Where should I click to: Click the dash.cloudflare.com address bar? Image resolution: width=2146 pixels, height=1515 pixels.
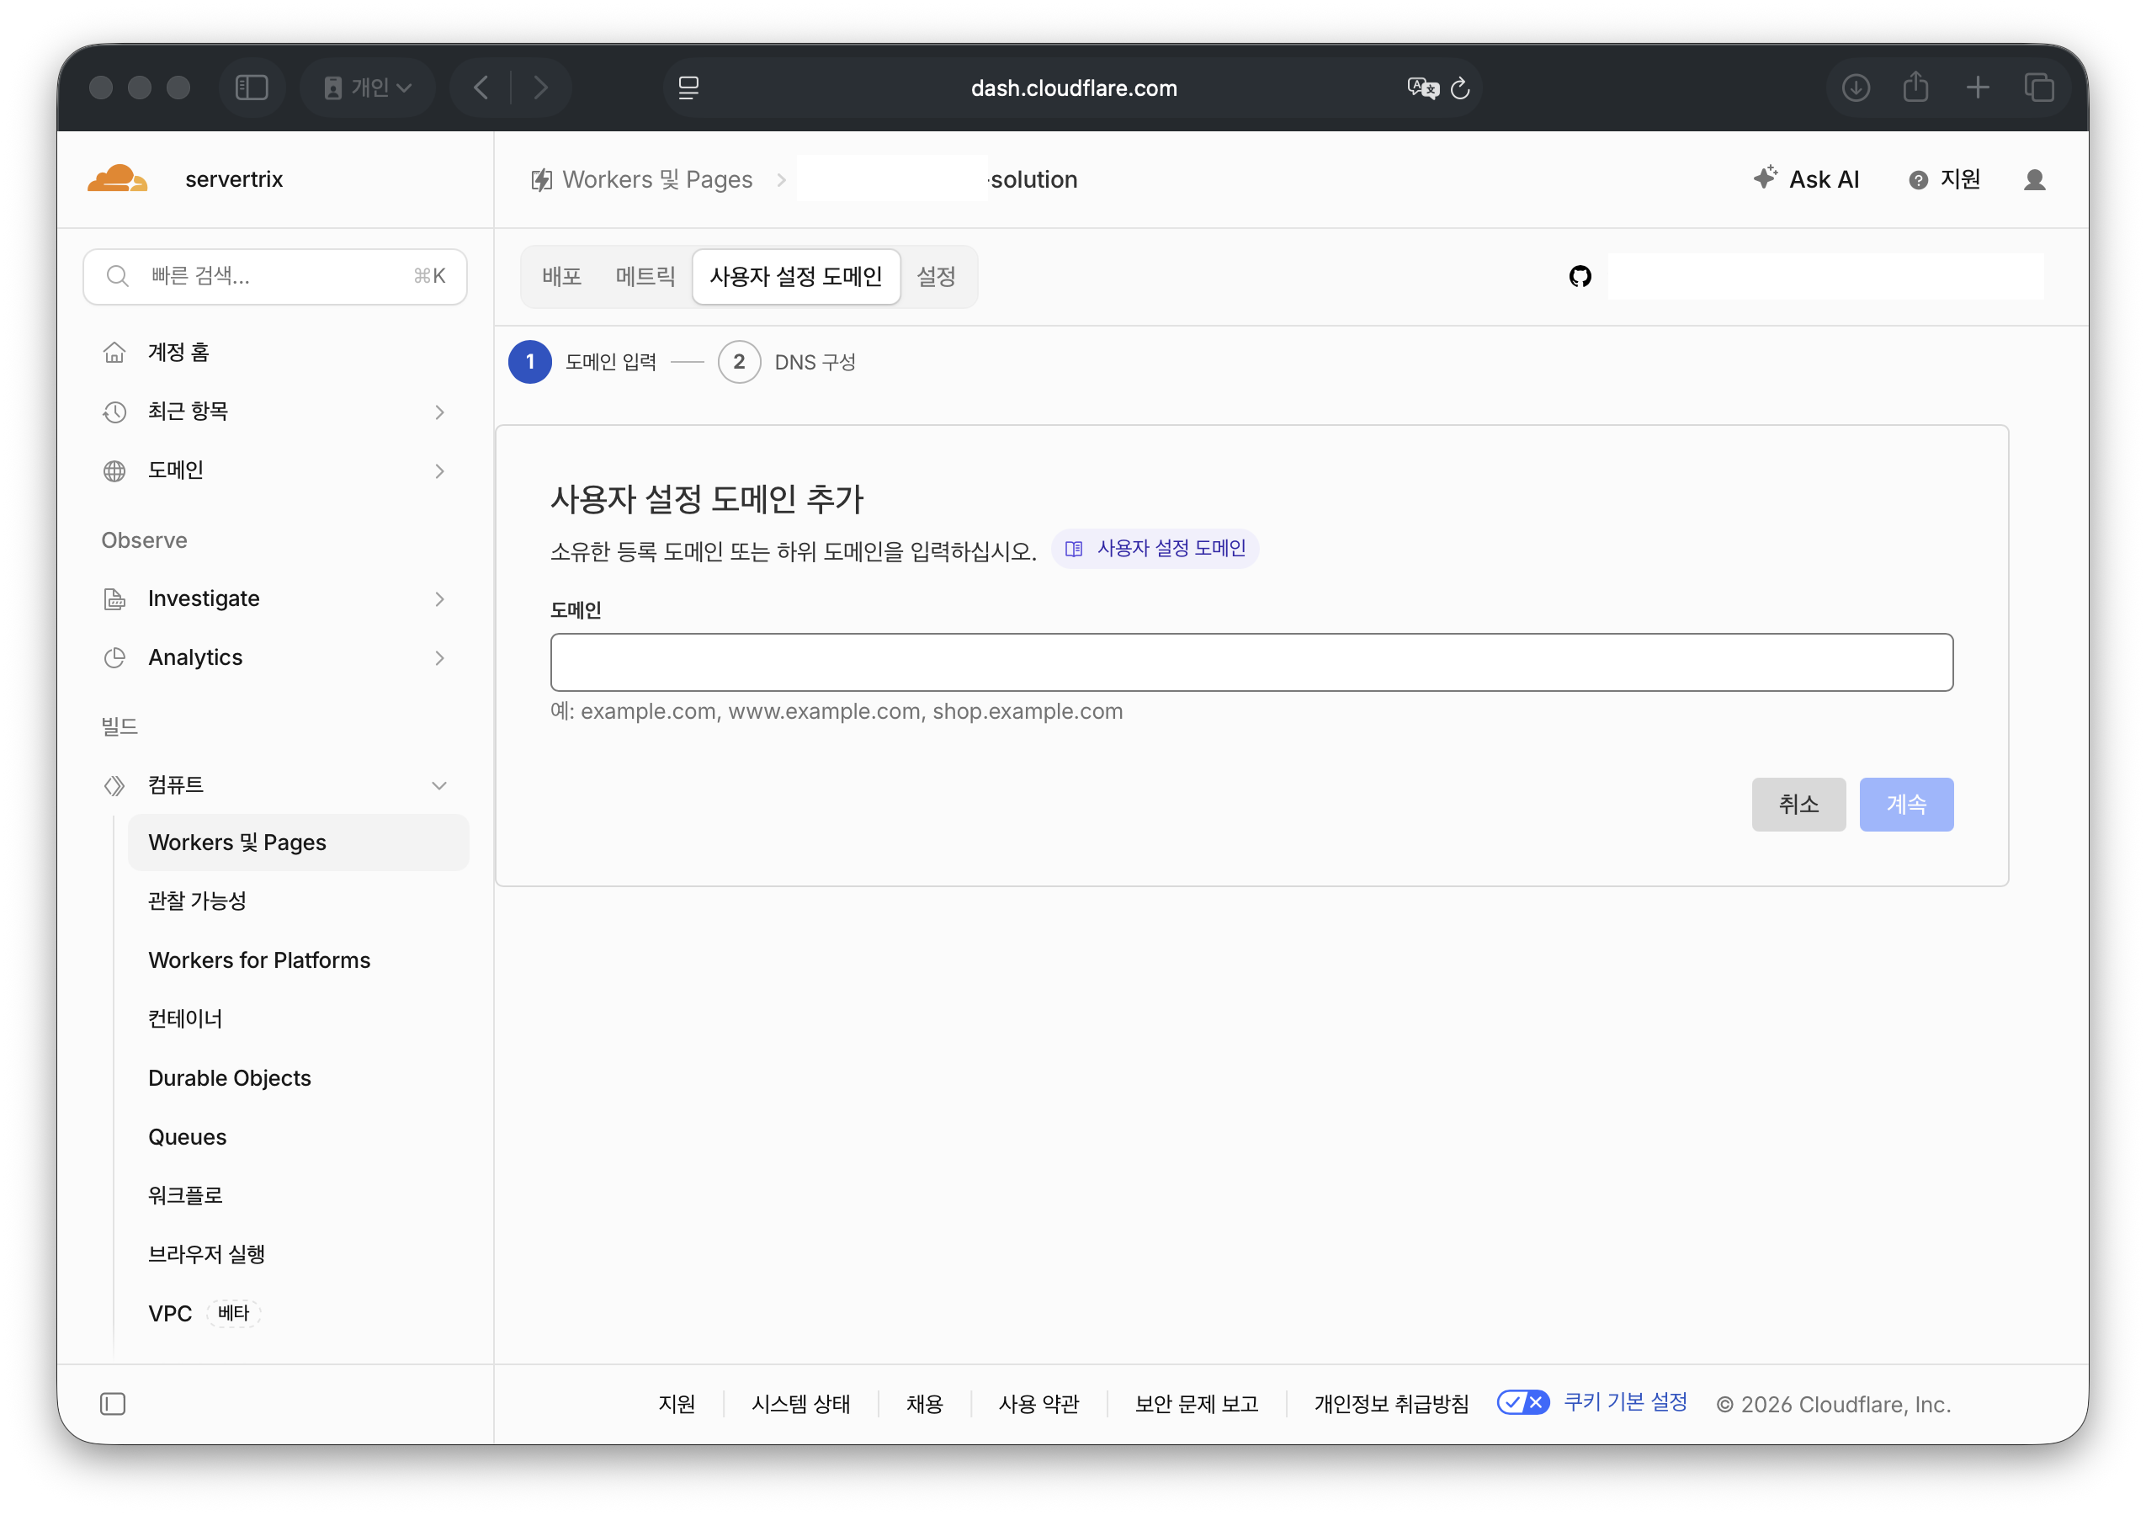click(1073, 88)
